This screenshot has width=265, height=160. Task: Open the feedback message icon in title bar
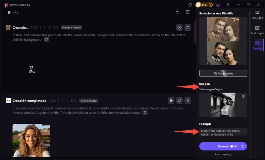[190, 5]
